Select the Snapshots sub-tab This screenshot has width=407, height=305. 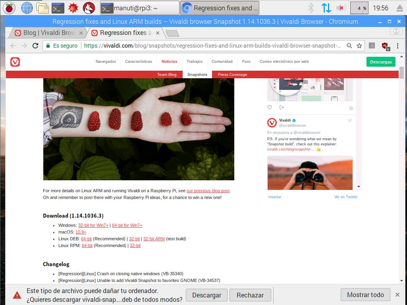click(x=197, y=75)
